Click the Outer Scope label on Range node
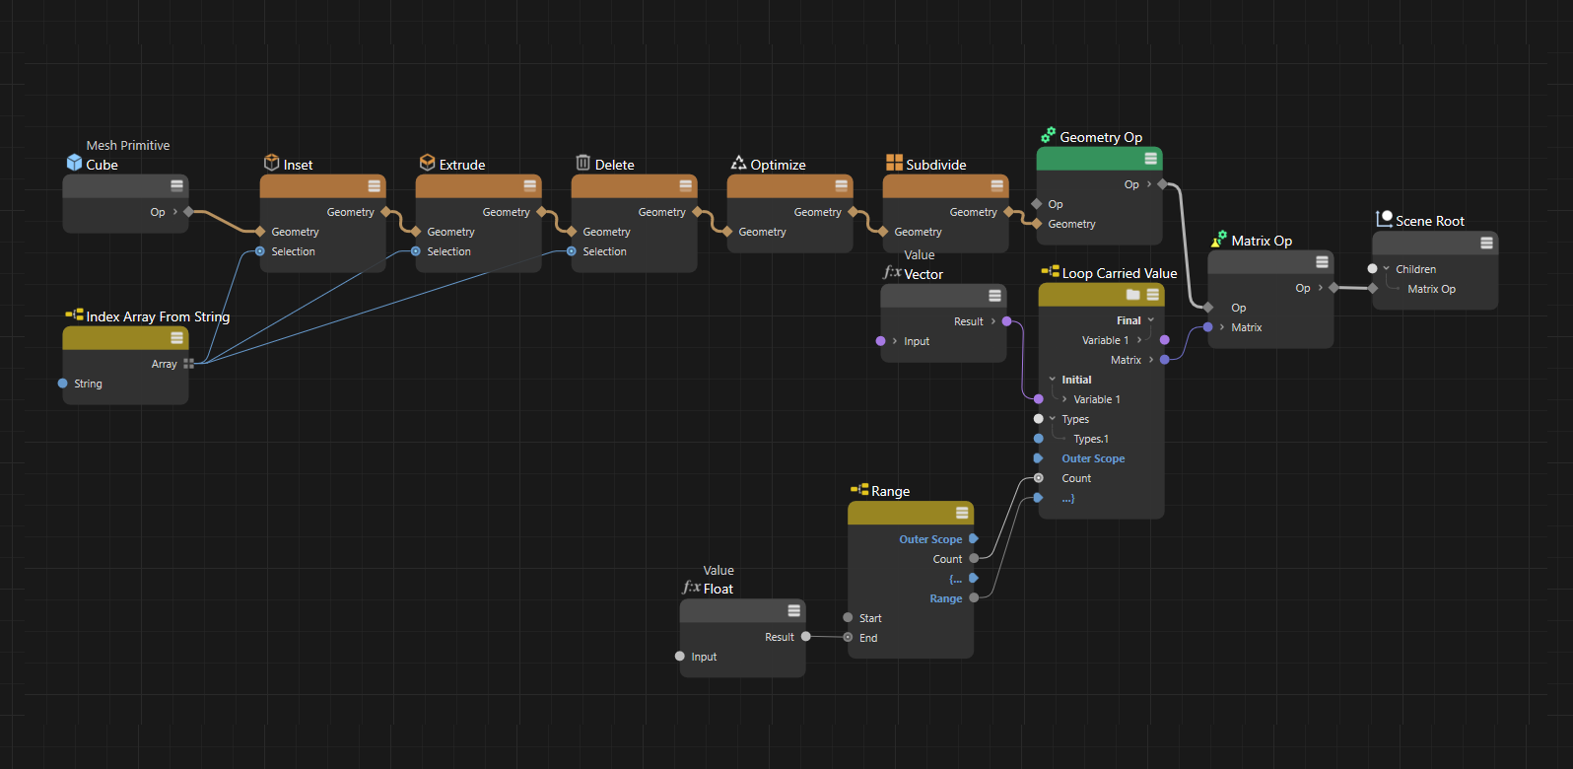Image resolution: width=1573 pixels, height=769 pixels. (x=930, y=539)
